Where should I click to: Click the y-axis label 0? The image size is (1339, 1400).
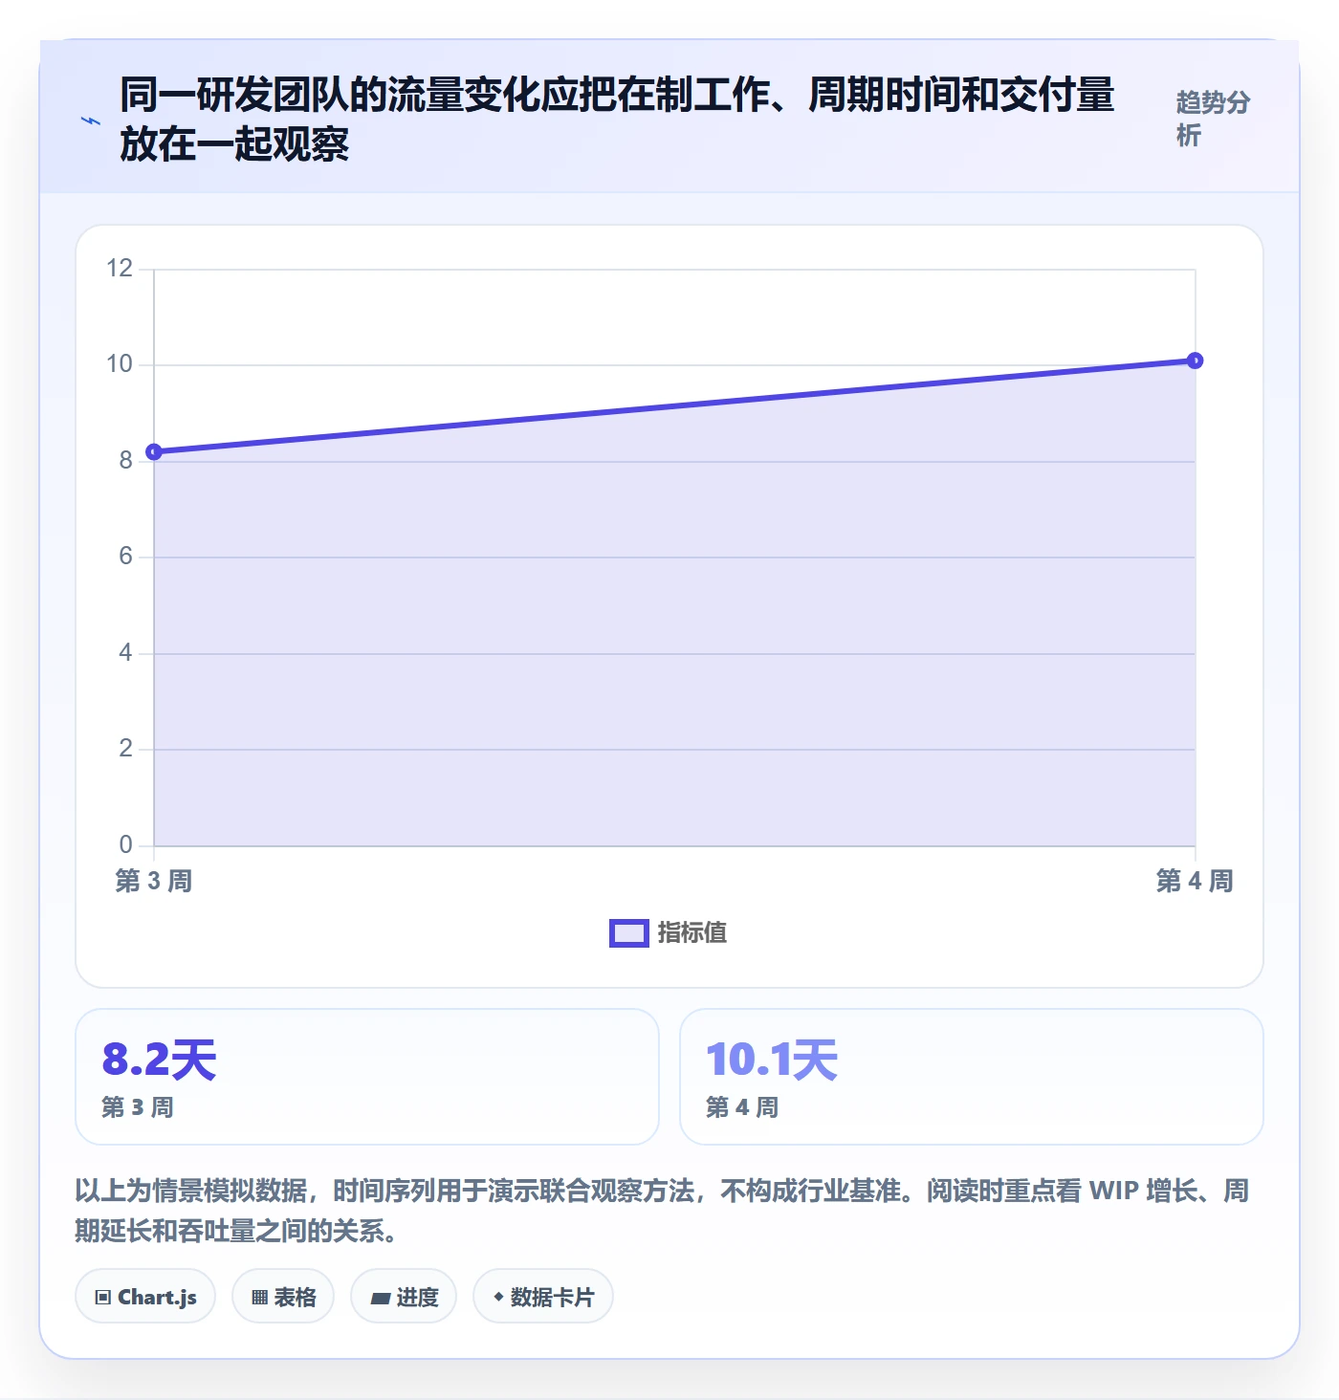click(125, 845)
